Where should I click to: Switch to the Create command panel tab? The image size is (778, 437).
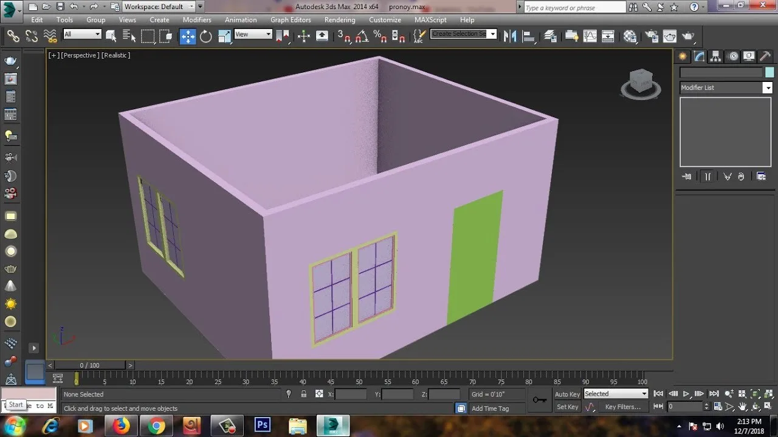(684, 56)
